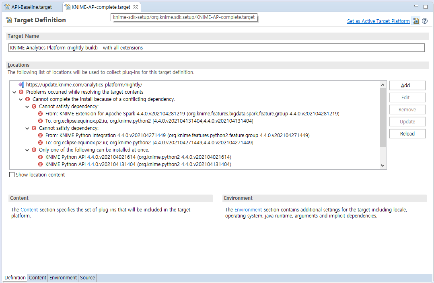Switch to the Source bottom tab

(x=87, y=277)
